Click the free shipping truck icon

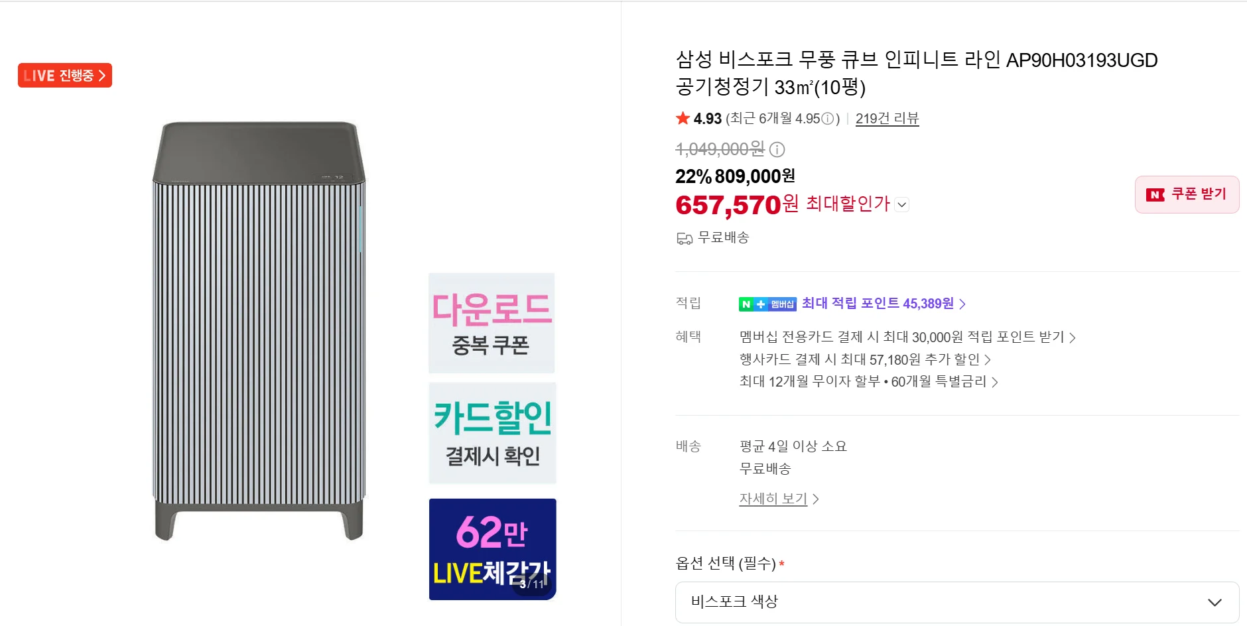pos(685,238)
